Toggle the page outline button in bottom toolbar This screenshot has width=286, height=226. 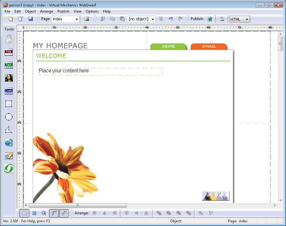click(x=25, y=213)
